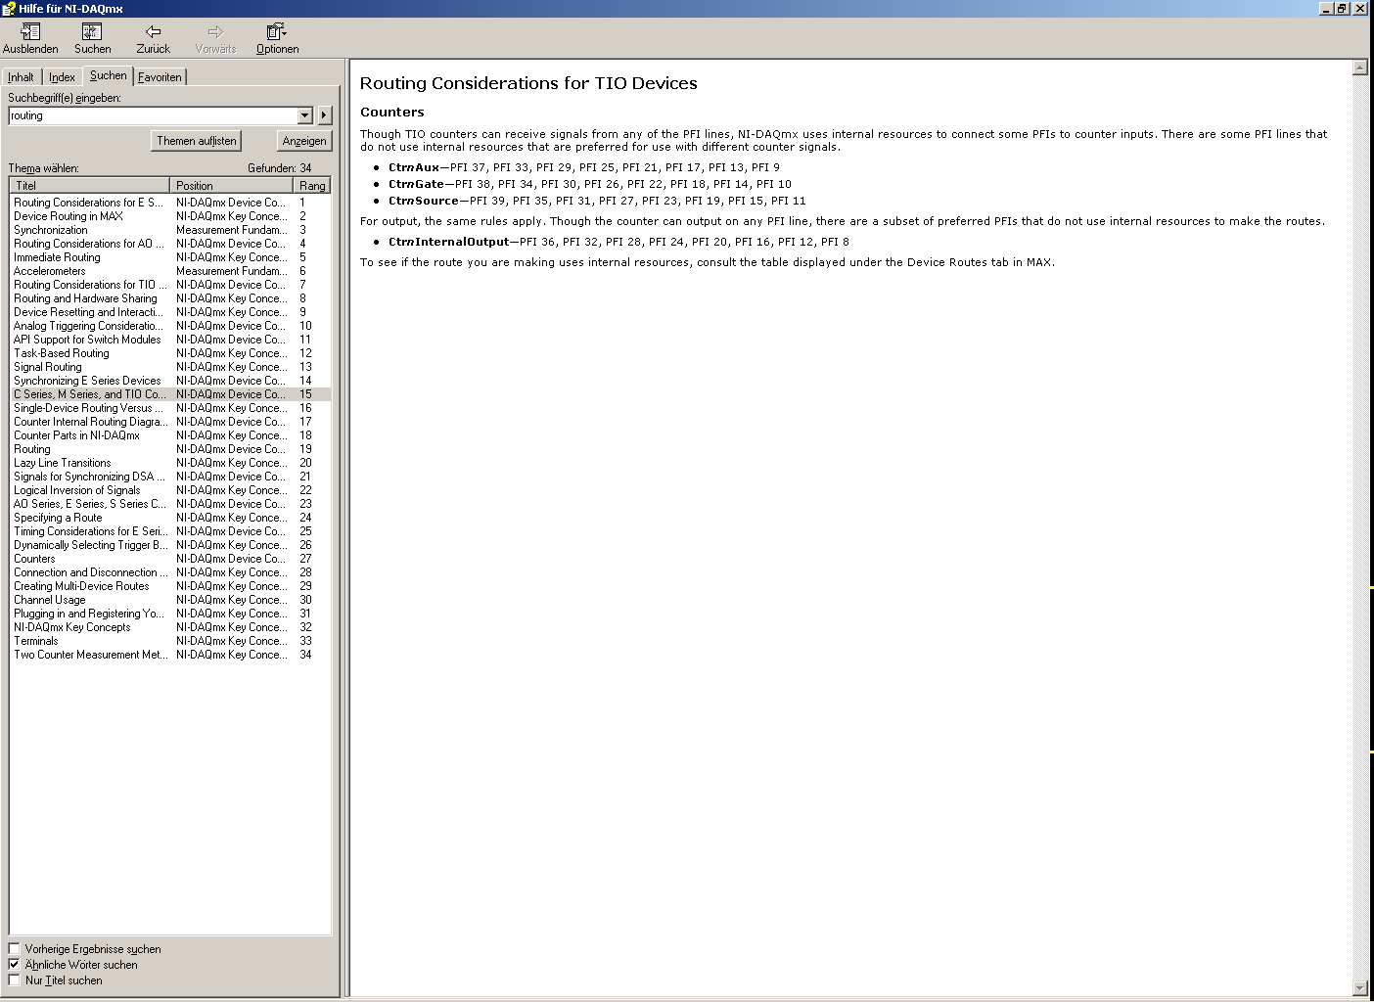The width and height of the screenshot is (1374, 1002).
Task: Select 'Two Counter Measurement Met...' result
Action: point(170,655)
